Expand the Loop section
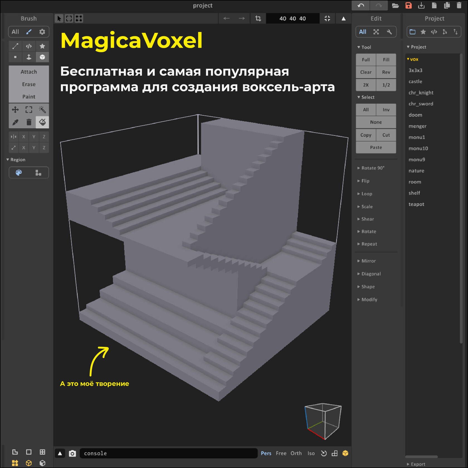 365,194
